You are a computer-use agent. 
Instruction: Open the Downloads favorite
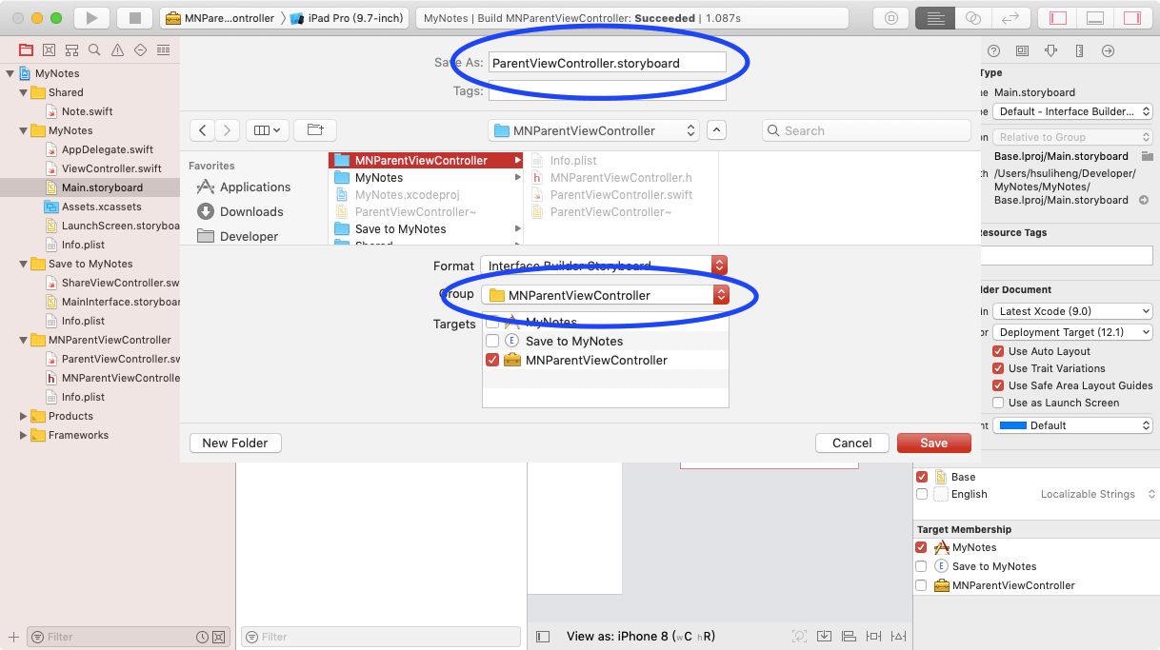240,211
